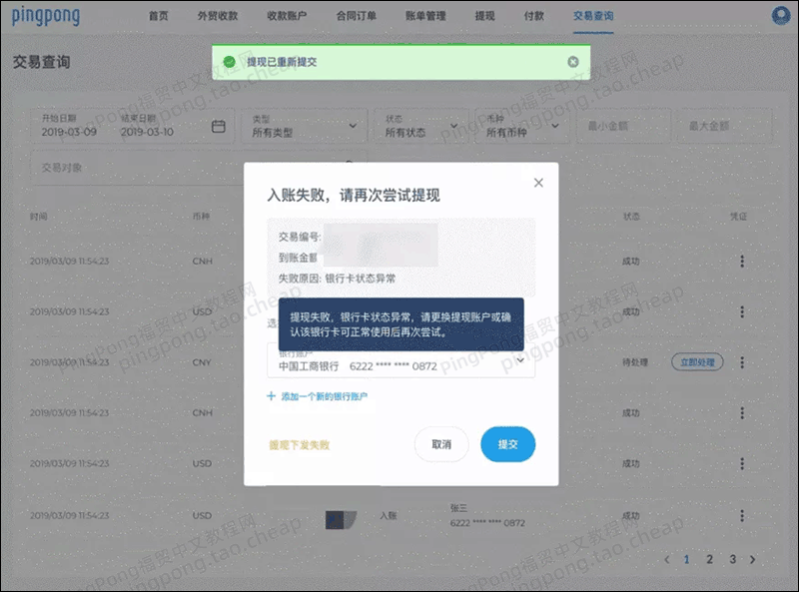Viewport: 799px width, 592px height.
Task: Click the 提交 button
Action: coord(508,444)
